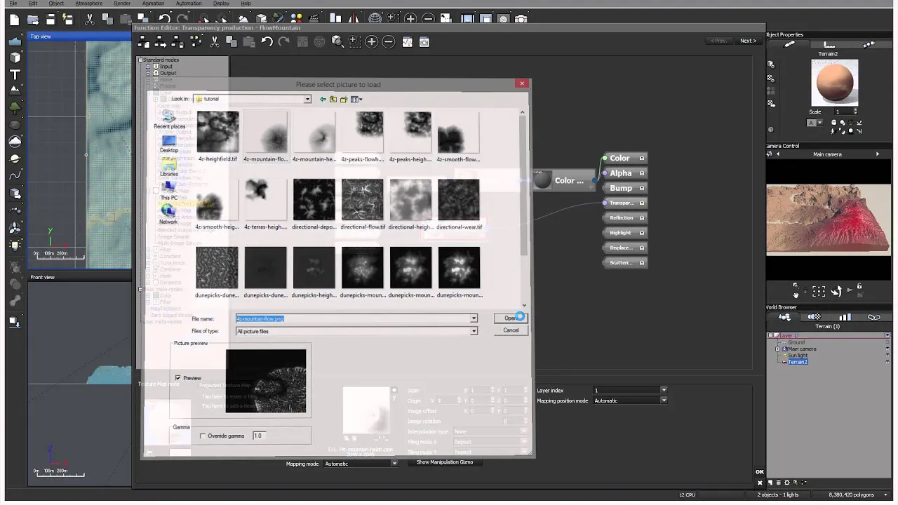Click the Up one level folder icon
898x505 pixels.
333,99
